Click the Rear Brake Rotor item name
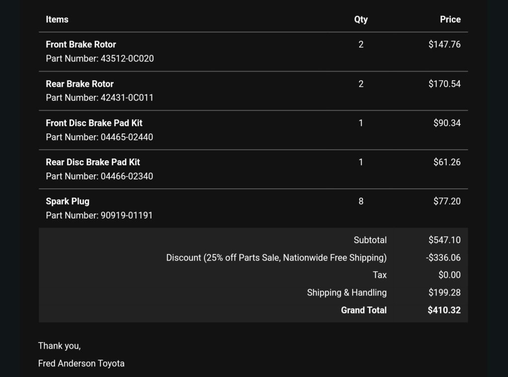 pyautogui.click(x=79, y=84)
